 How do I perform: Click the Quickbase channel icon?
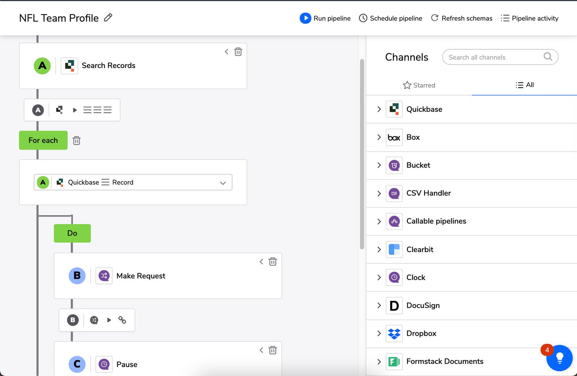[x=394, y=109]
